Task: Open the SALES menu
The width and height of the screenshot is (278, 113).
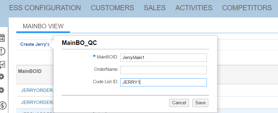Action: coord(155,8)
